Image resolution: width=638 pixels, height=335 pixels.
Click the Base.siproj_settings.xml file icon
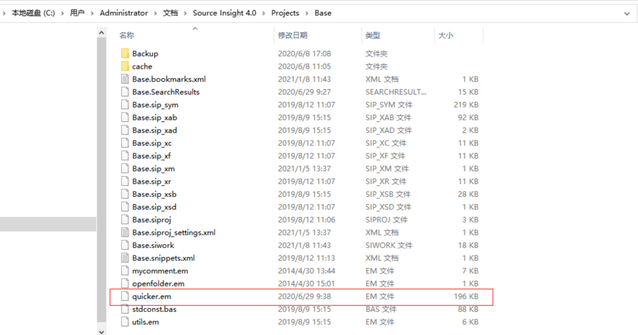point(125,232)
